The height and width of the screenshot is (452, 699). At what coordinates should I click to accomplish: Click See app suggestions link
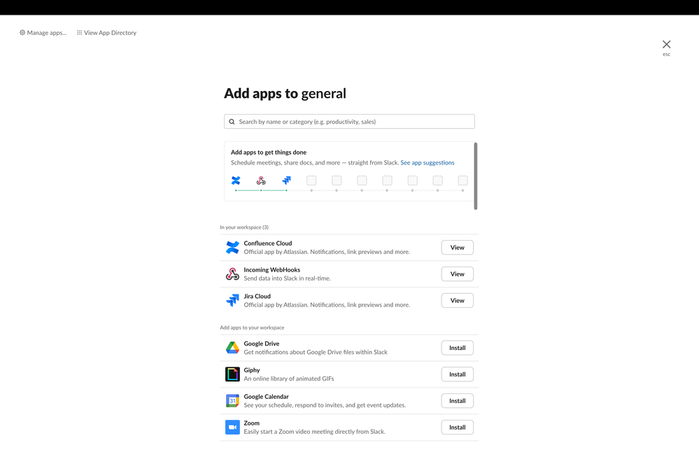[x=428, y=162]
